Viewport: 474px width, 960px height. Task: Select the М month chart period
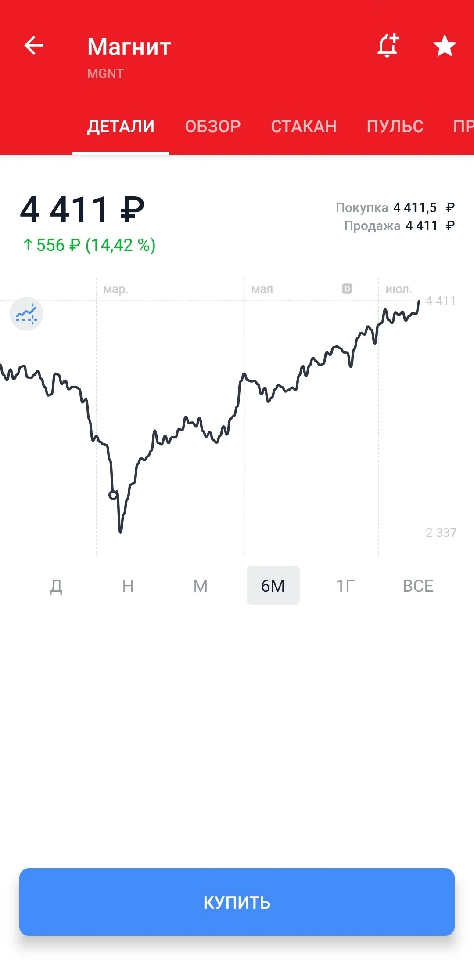[201, 586]
